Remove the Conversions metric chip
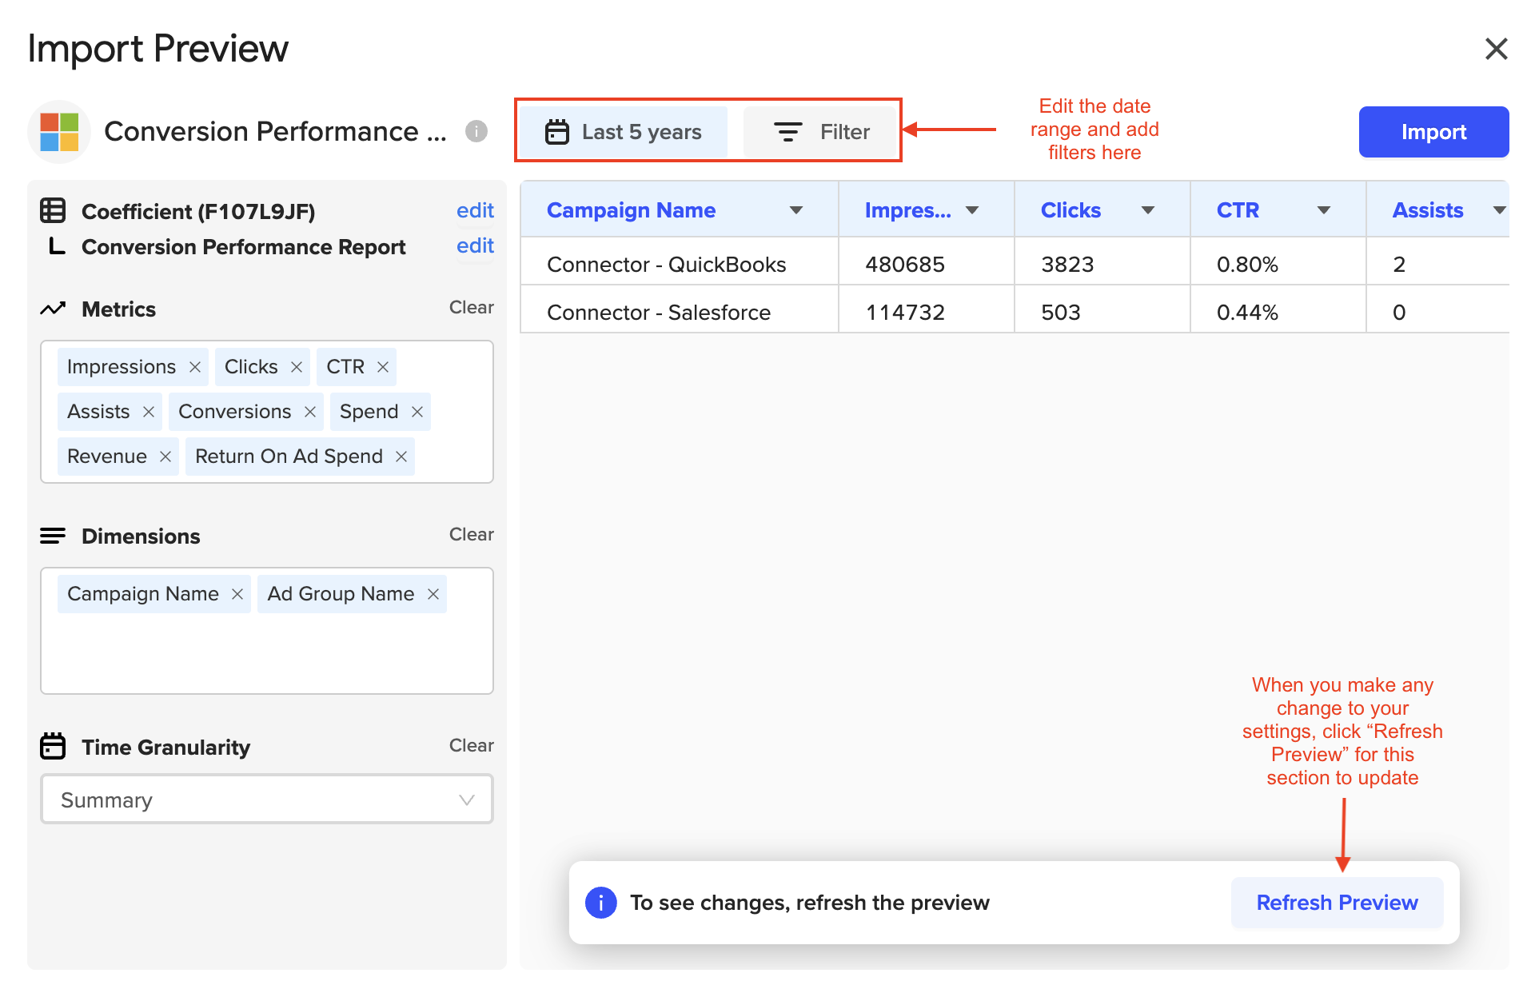 click(x=310, y=412)
